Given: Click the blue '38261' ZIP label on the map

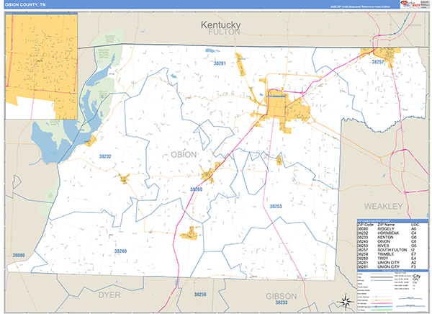Looking at the screenshot, I should pyautogui.click(x=220, y=63).
